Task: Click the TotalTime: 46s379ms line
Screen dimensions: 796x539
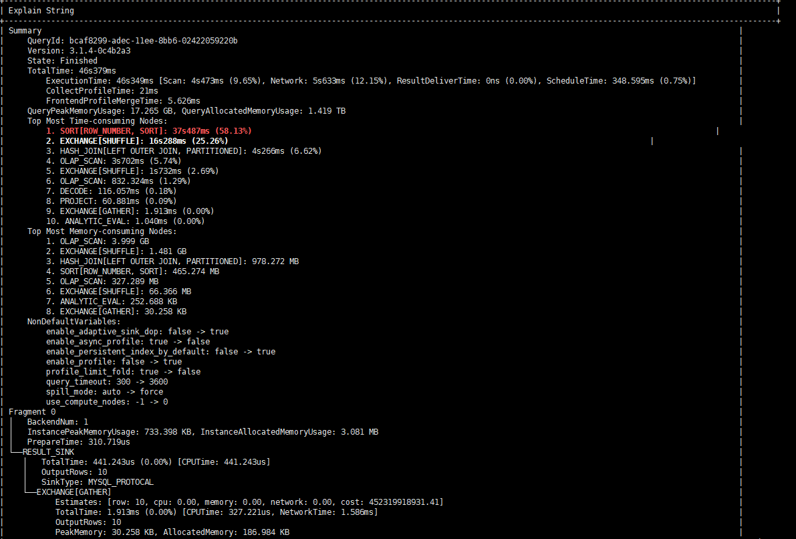Action: tap(72, 71)
